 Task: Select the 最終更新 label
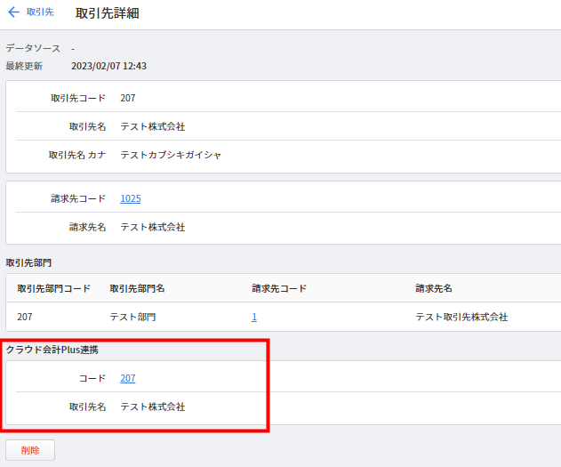24,66
